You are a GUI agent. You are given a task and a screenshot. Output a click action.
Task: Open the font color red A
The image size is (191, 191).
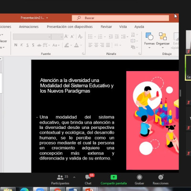point(76,45)
